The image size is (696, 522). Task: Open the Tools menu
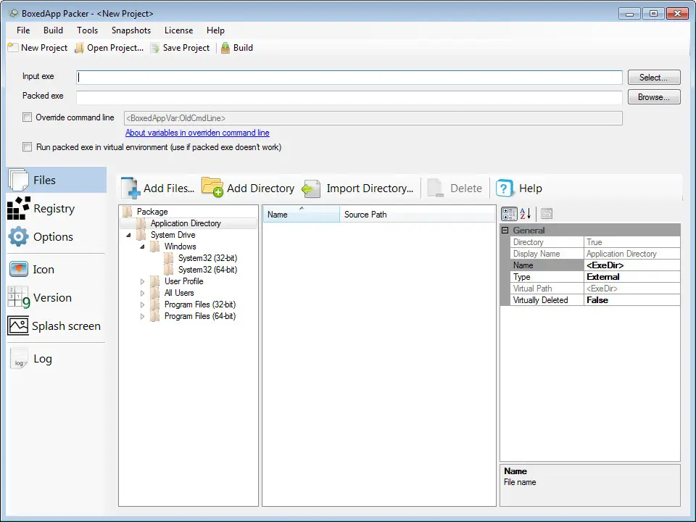(87, 30)
